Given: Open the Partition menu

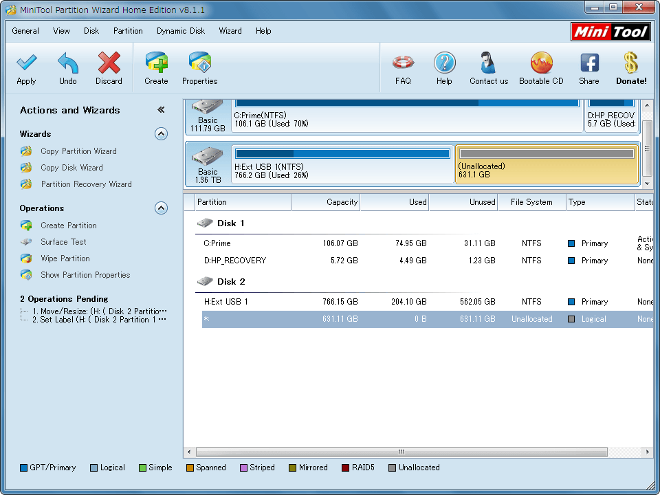Looking at the screenshot, I should coord(128,31).
